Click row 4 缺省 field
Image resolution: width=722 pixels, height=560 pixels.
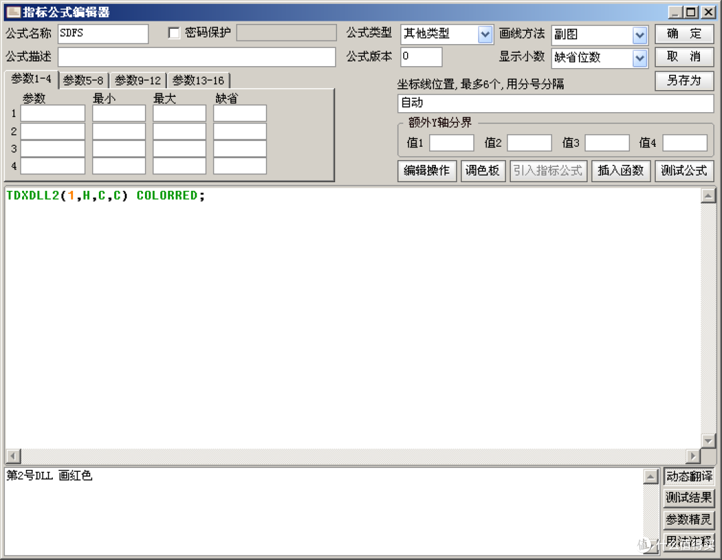(240, 166)
